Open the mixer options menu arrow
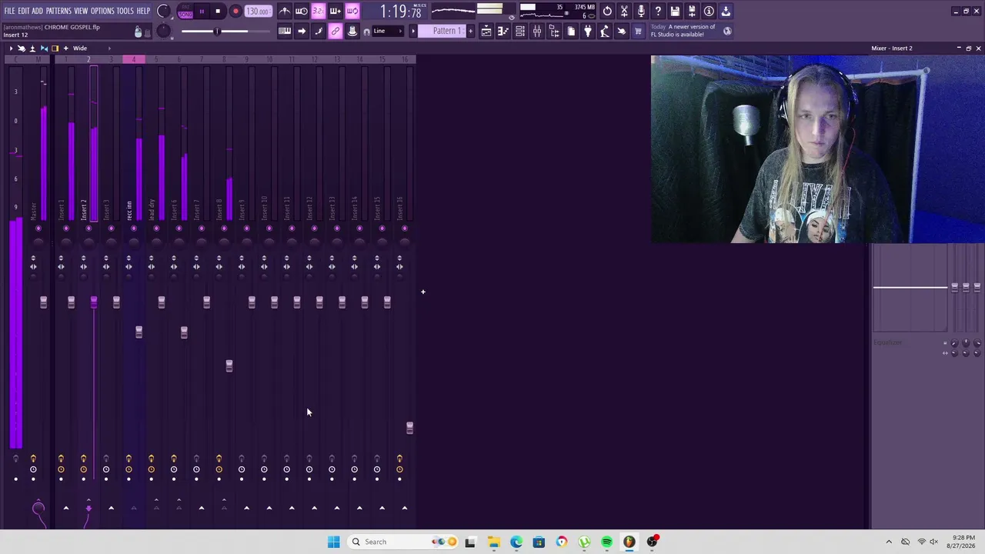Image resolution: width=985 pixels, height=554 pixels. (x=12, y=48)
